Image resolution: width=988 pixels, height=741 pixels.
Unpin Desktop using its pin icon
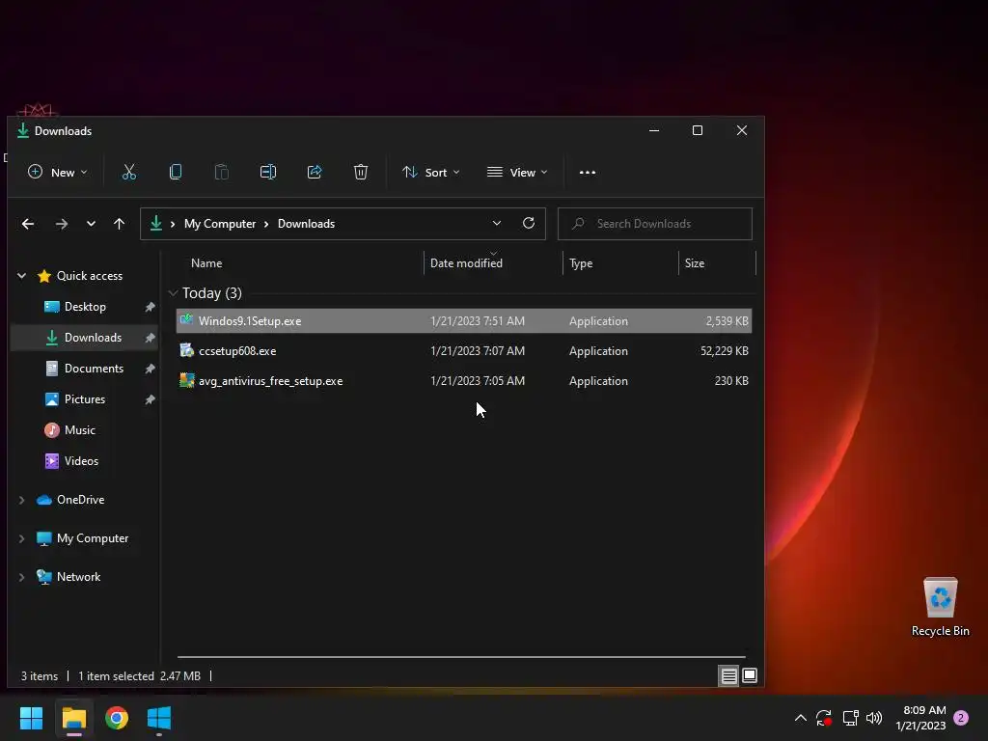[x=150, y=307]
